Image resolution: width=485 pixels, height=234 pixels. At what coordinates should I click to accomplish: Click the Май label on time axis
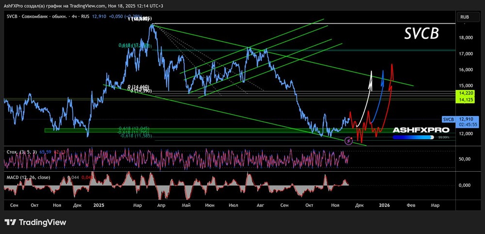(186, 205)
